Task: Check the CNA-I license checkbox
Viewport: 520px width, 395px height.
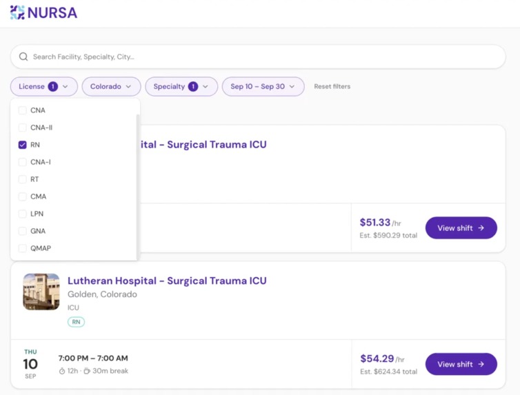Action: [x=22, y=162]
